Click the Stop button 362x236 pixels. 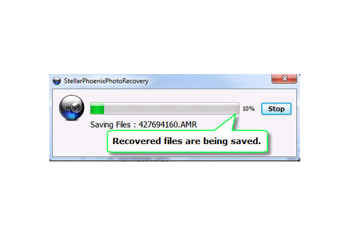[x=276, y=109]
